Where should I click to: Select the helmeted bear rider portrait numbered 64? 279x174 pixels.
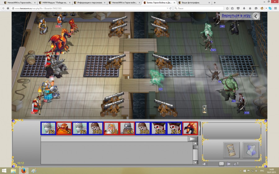(x=127, y=128)
